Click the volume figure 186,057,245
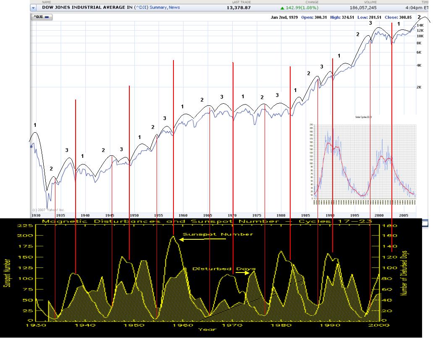 [x=363, y=8]
